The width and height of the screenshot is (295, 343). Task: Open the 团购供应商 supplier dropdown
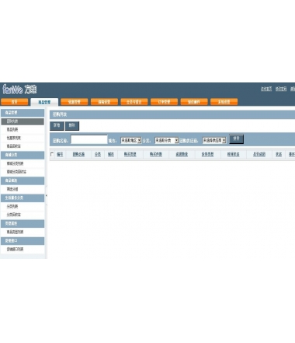tap(214, 141)
